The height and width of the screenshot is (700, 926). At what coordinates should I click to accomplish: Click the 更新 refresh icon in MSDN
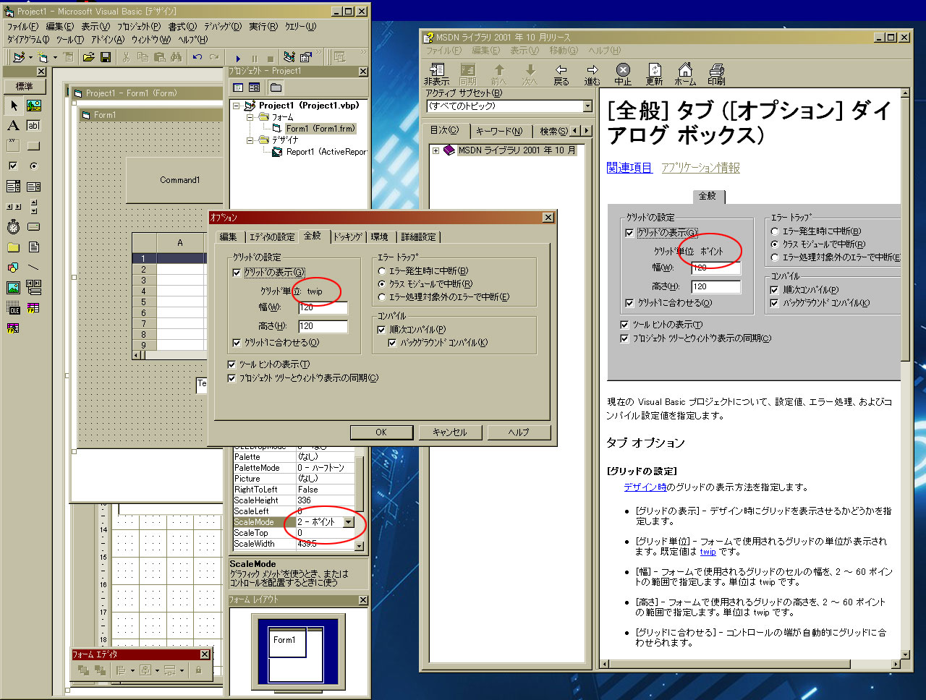(655, 74)
